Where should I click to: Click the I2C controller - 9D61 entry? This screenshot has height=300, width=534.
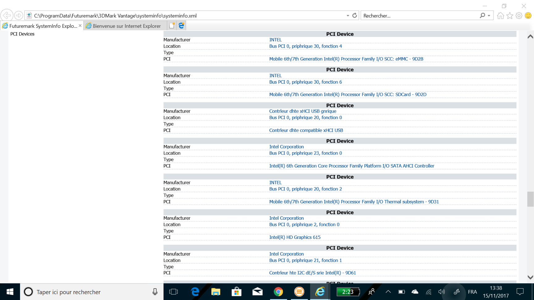click(312, 273)
